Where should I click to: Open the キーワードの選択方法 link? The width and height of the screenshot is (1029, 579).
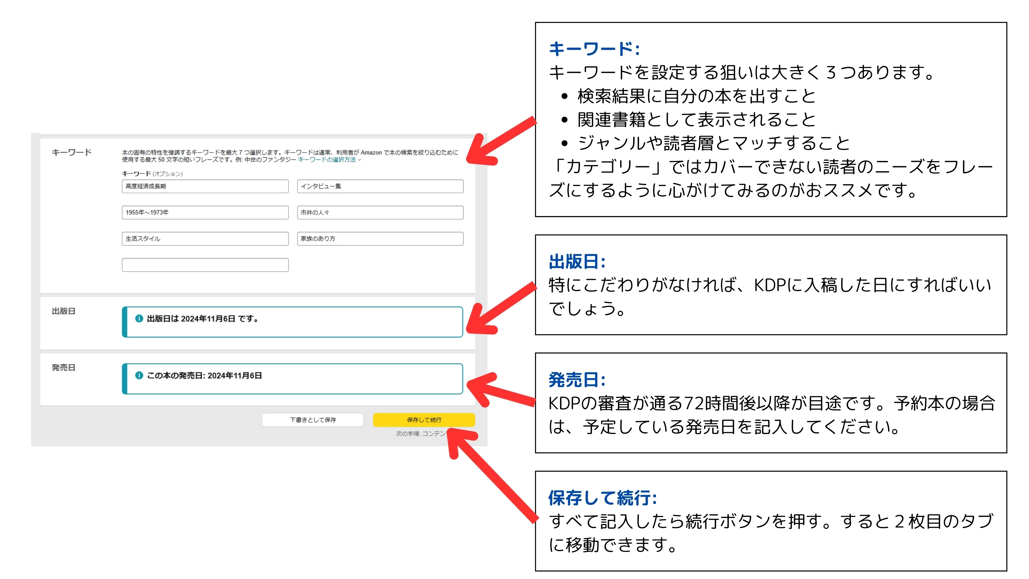pos(327,159)
